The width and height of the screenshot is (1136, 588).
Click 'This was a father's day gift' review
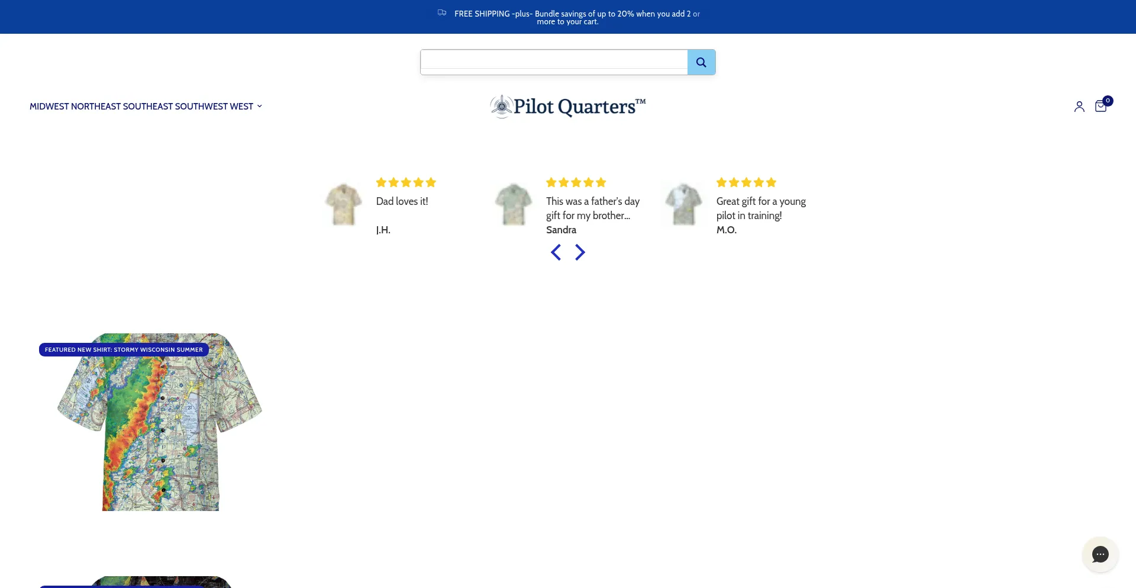tap(593, 208)
